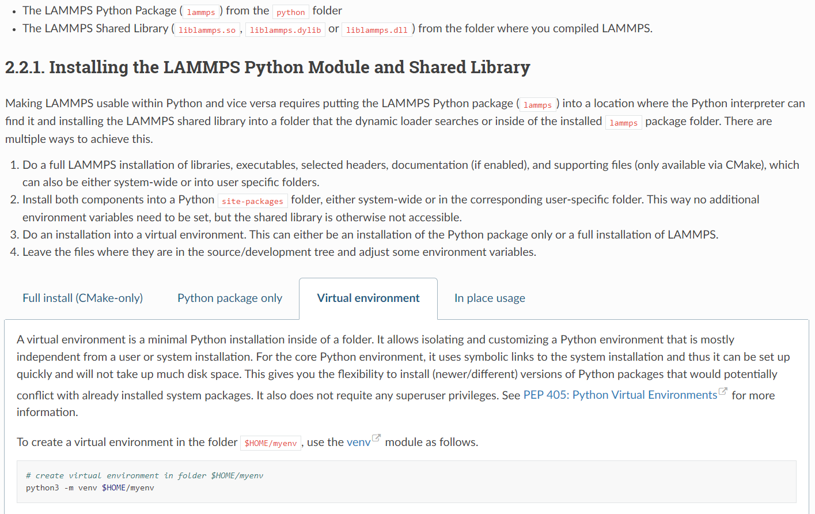Image resolution: width=815 pixels, height=514 pixels.
Task: Switch to the Python package only tab
Action: [229, 298]
